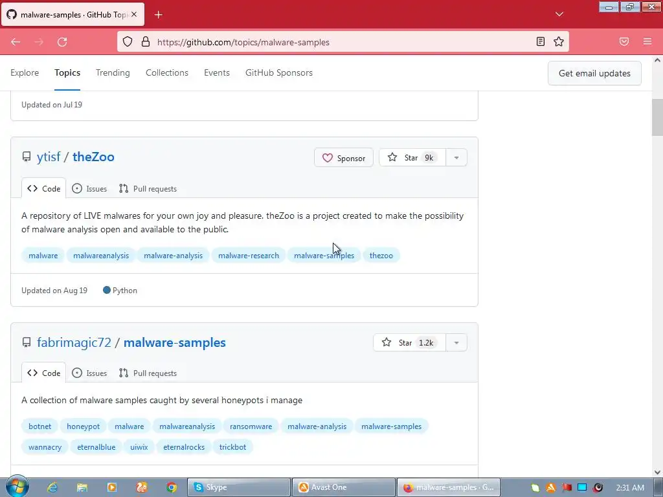Click the honeypot topic tag

coord(84,426)
